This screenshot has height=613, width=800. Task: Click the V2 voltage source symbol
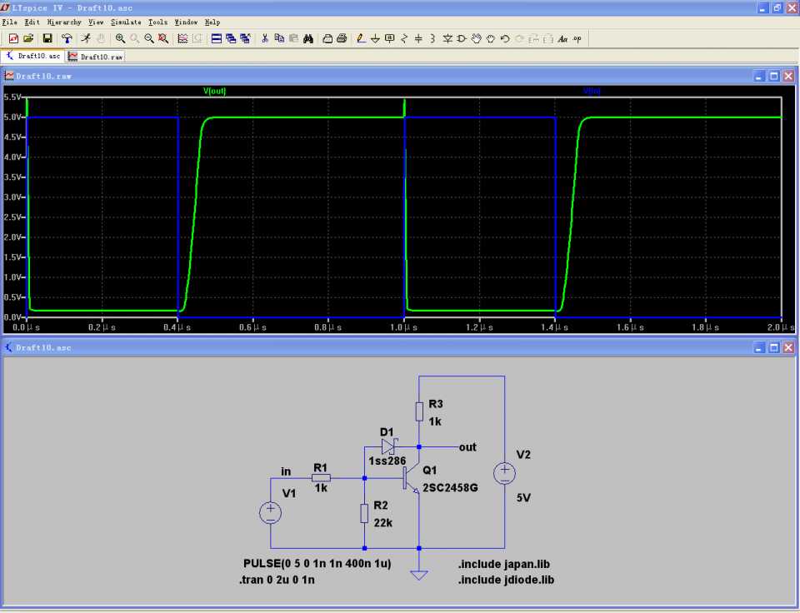[505, 473]
